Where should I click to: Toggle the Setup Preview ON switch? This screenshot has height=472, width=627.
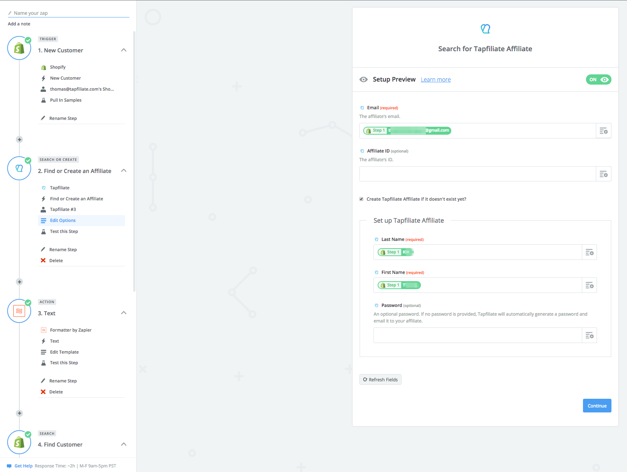(599, 80)
